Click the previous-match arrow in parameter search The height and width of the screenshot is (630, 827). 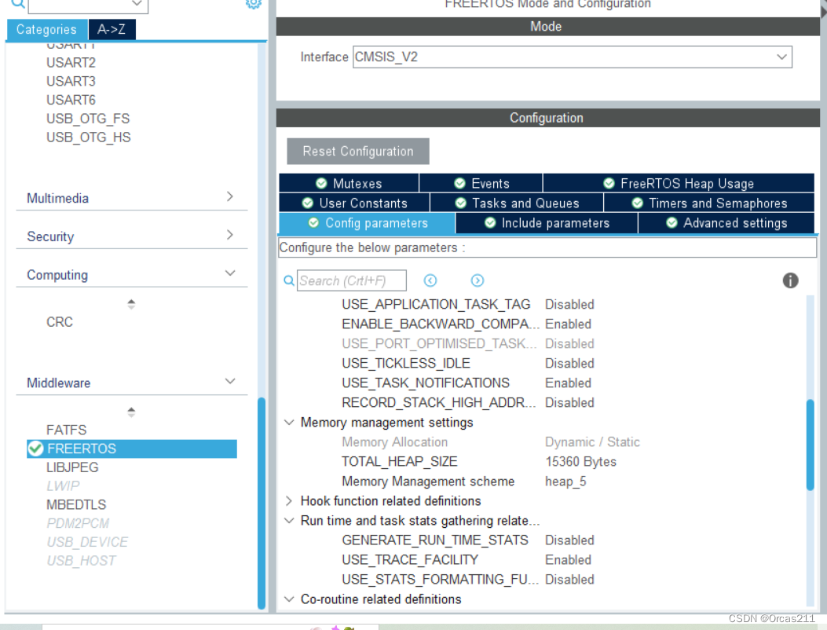pos(430,280)
